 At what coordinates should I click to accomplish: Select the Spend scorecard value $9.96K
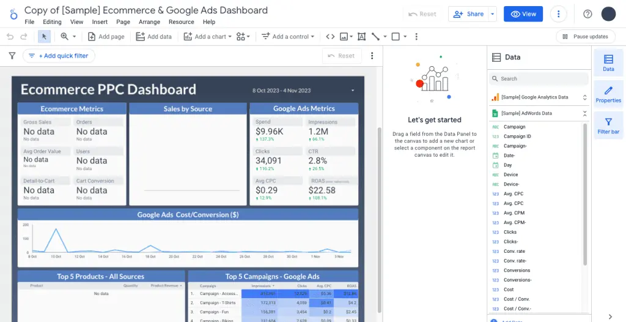[269, 132]
